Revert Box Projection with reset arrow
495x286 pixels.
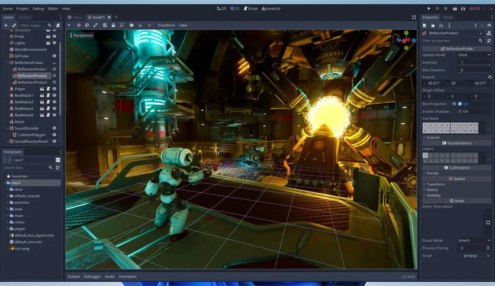[454, 104]
